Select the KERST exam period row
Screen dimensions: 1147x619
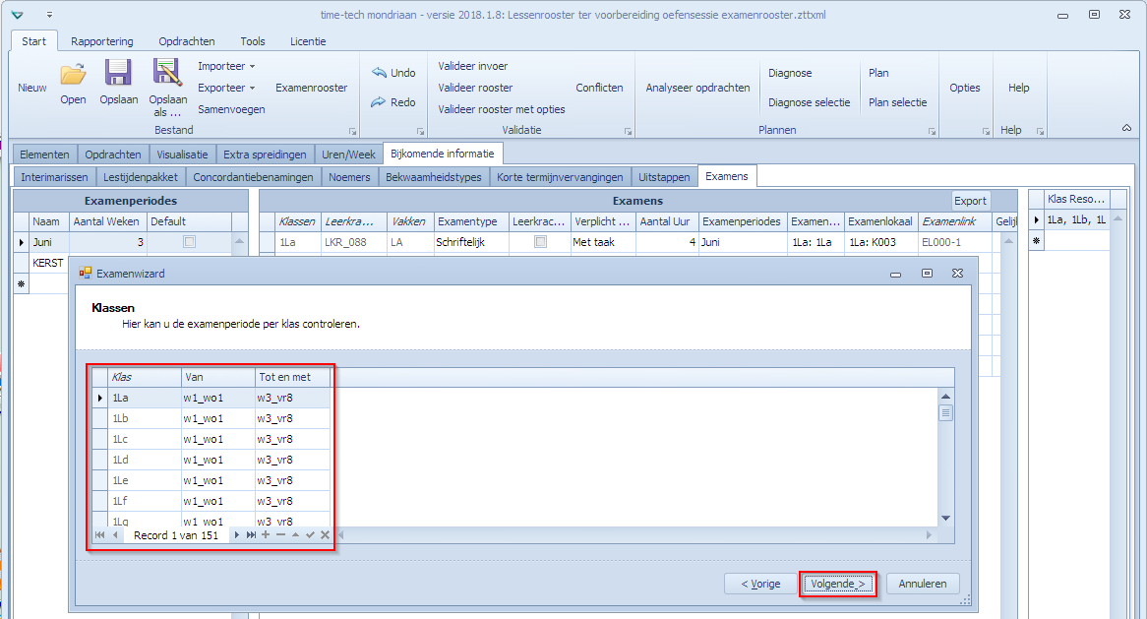click(48, 263)
